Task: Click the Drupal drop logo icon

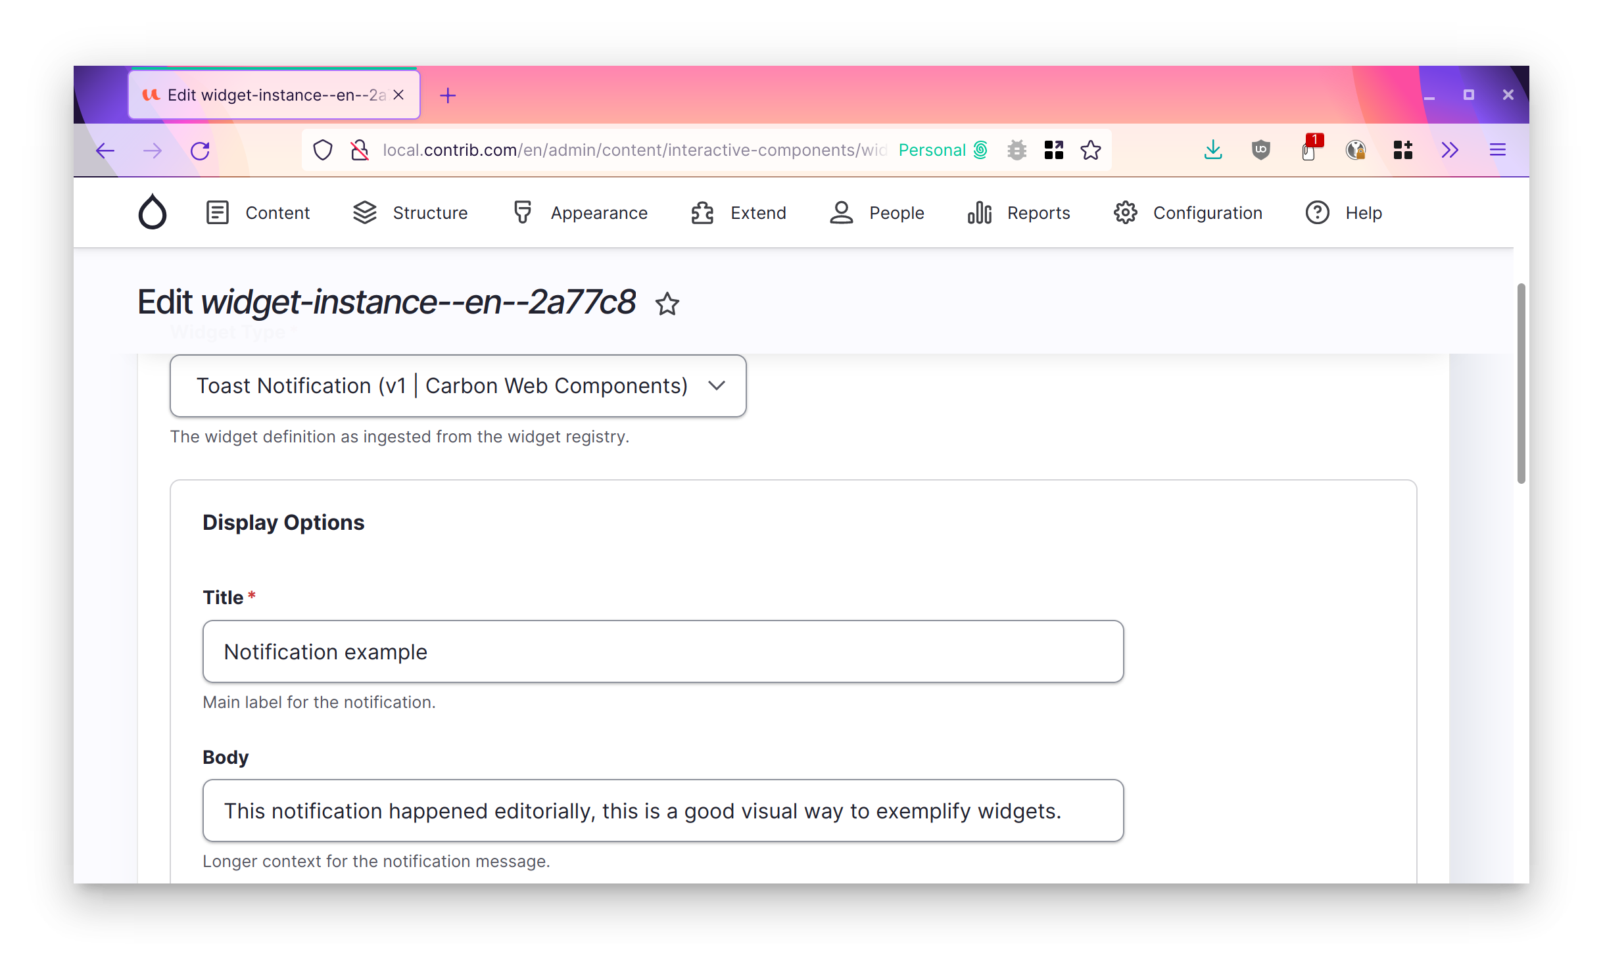Action: (153, 213)
